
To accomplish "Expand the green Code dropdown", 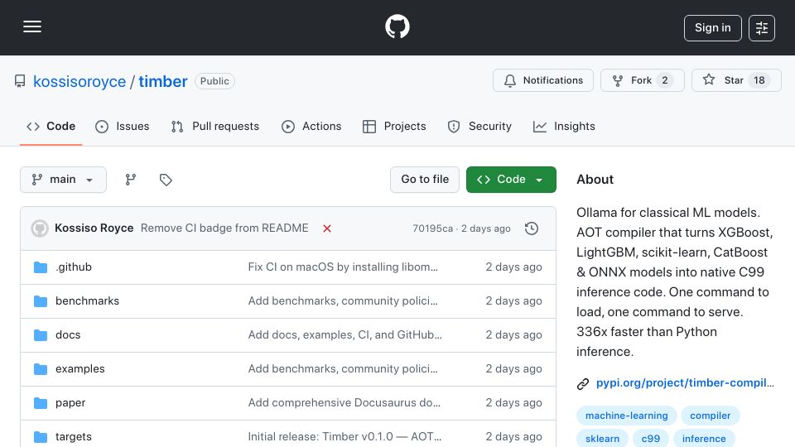I will [x=511, y=180].
